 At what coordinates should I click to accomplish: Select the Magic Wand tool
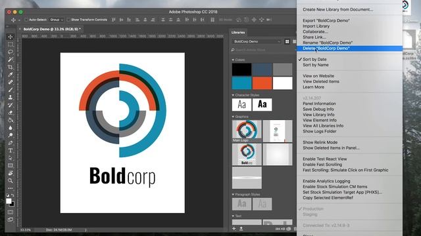coord(11,60)
